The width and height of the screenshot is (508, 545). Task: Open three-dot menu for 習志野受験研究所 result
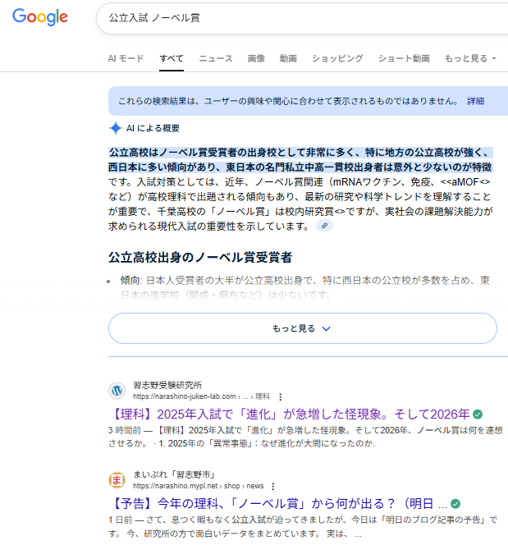click(280, 396)
